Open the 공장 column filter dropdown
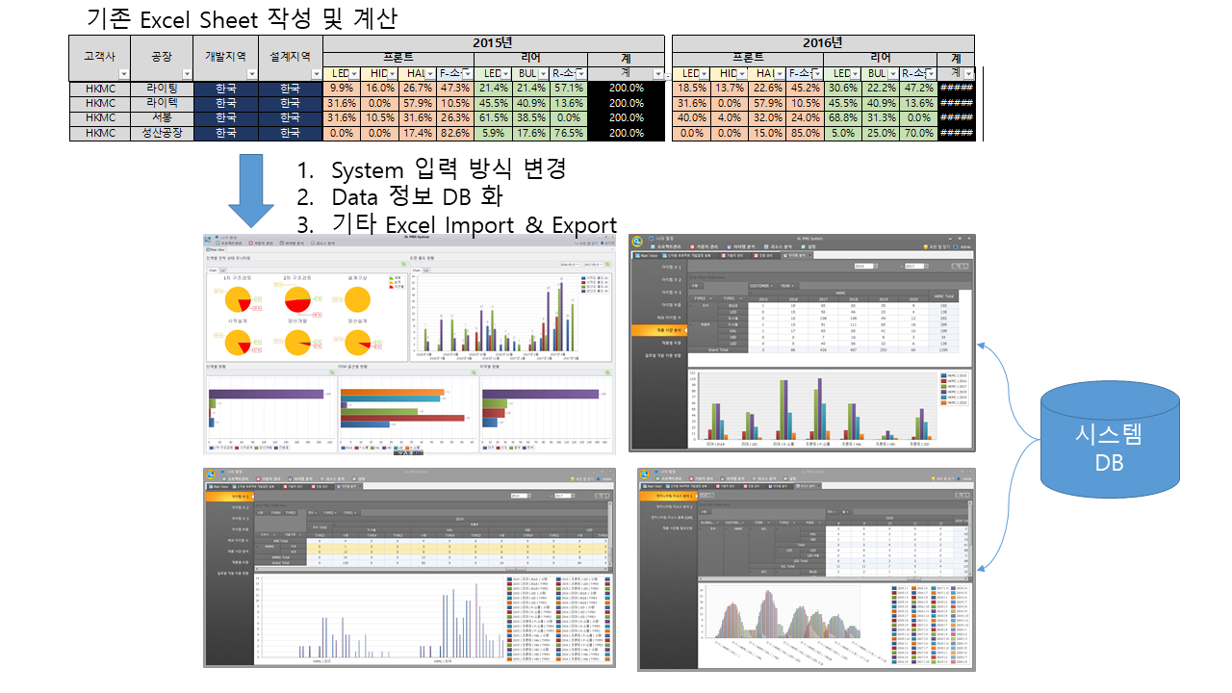 tap(185, 74)
